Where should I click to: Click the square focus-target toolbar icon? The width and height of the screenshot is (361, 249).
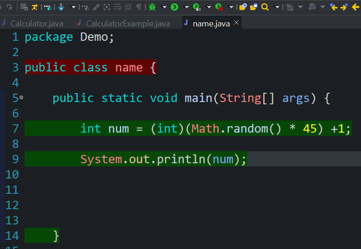pyautogui.click(x=107, y=7)
